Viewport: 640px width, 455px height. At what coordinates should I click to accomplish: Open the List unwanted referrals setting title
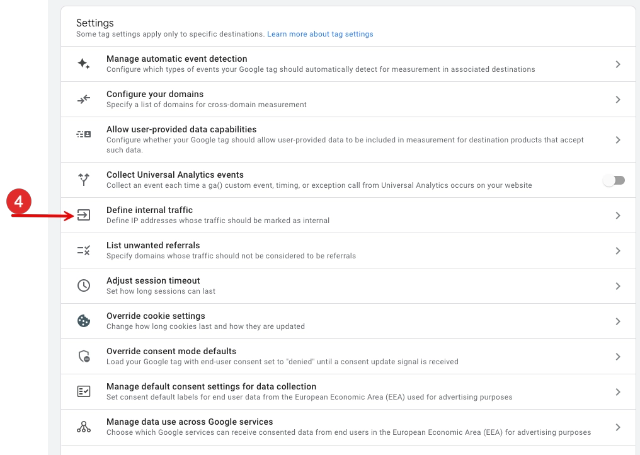click(153, 245)
